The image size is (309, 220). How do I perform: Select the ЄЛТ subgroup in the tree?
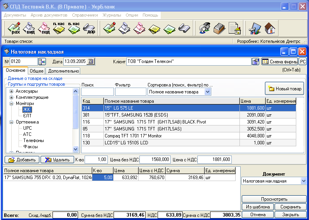[27, 116]
